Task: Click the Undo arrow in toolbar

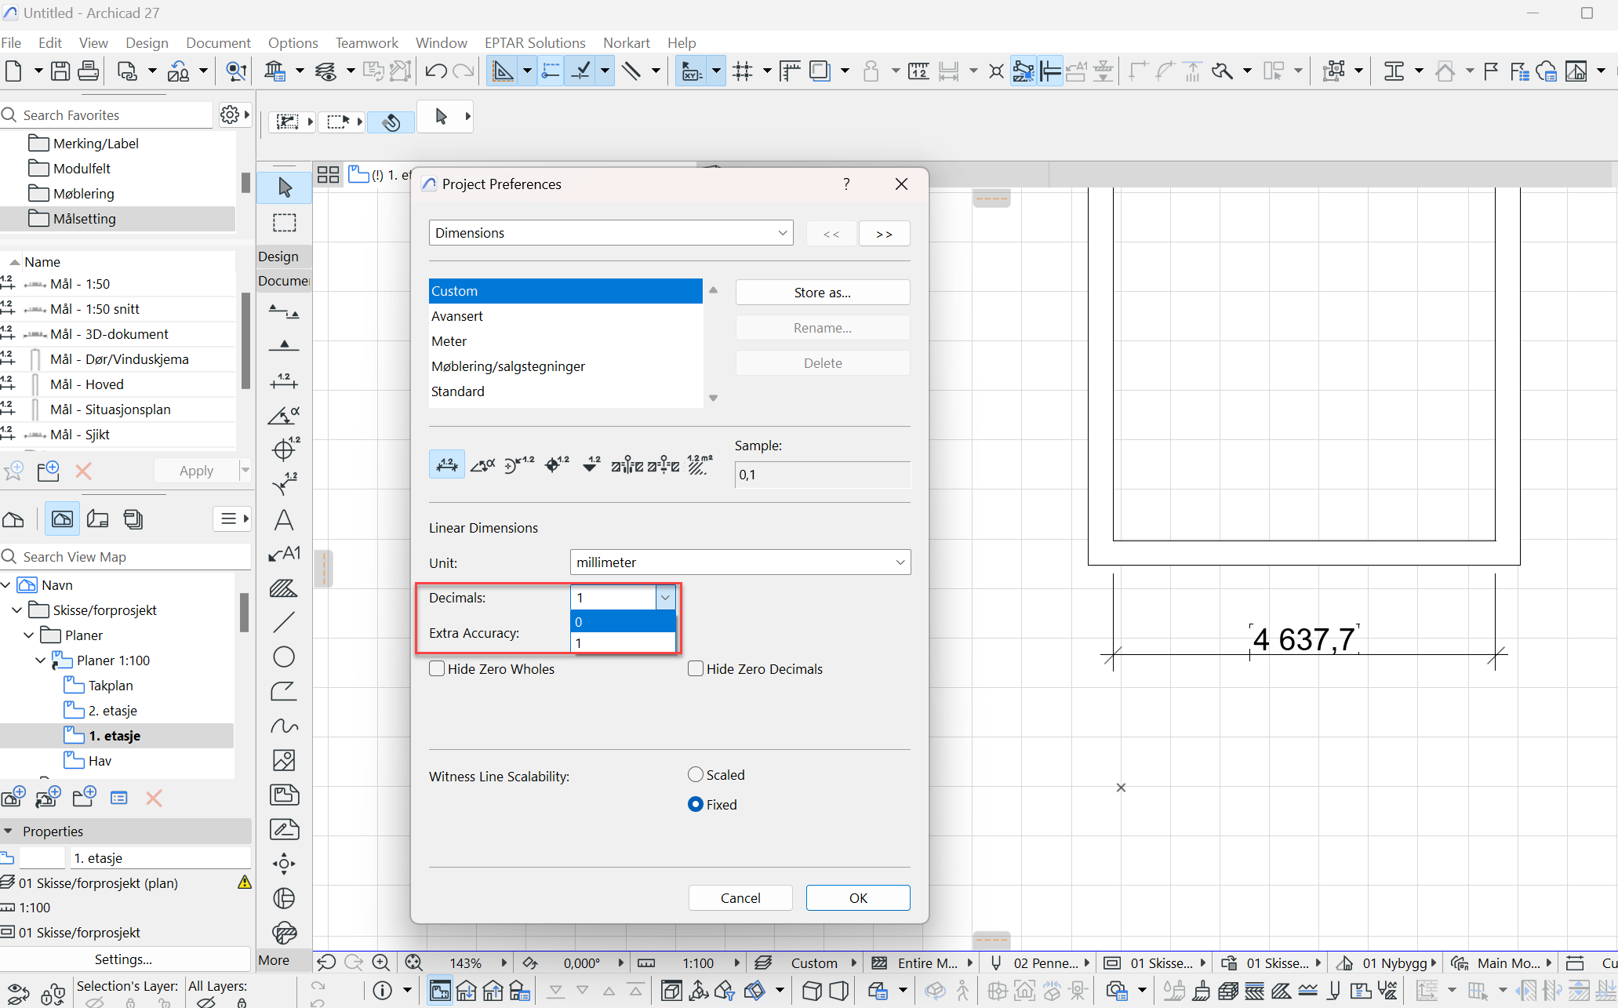Action: 435,71
